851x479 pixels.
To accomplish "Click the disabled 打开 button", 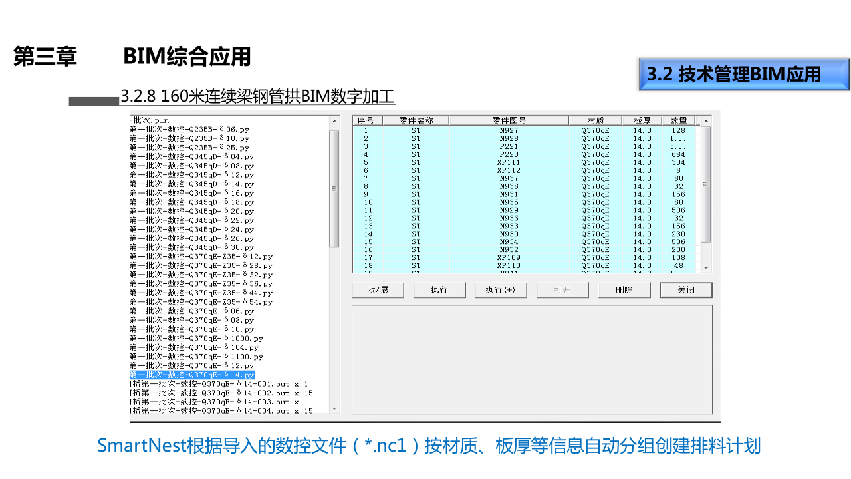I will tap(562, 290).
